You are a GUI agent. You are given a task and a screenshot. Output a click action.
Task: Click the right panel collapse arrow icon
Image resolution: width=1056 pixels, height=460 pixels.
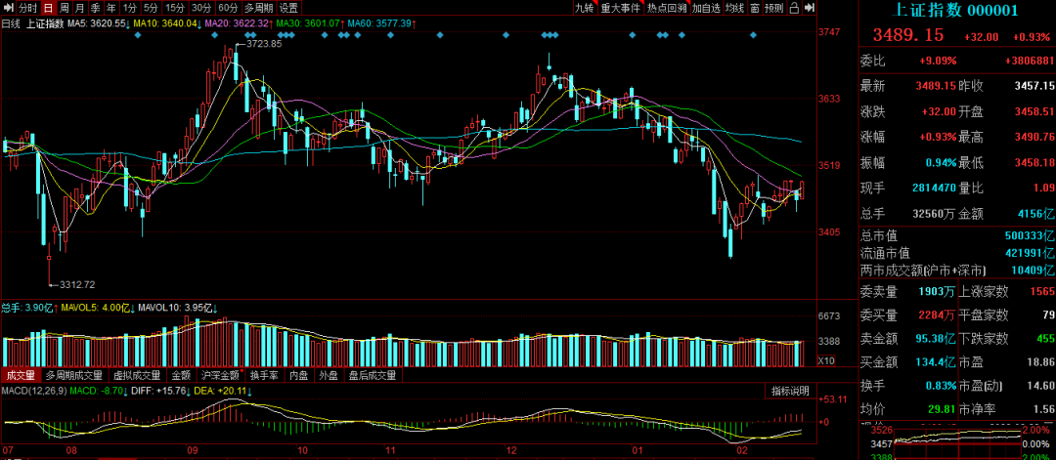tap(810, 8)
